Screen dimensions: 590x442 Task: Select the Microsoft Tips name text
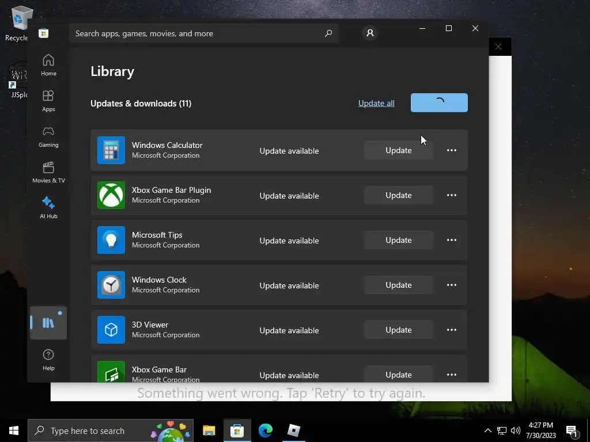[x=157, y=235]
